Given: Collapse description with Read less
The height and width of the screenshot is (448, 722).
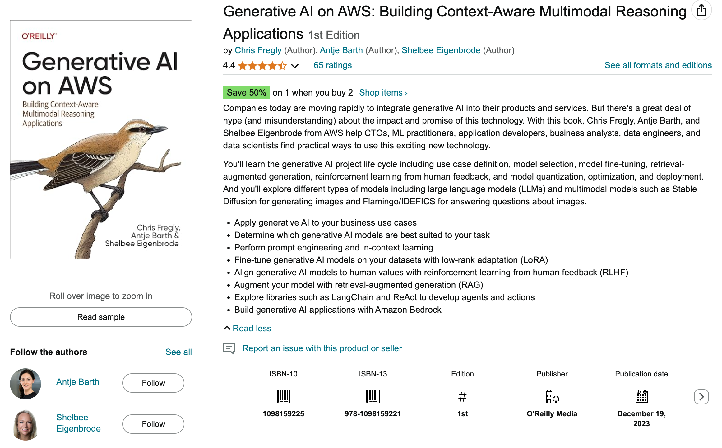Looking at the screenshot, I should pos(252,328).
